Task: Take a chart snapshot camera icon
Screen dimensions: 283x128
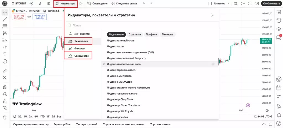Action: click(x=257, y=3)
